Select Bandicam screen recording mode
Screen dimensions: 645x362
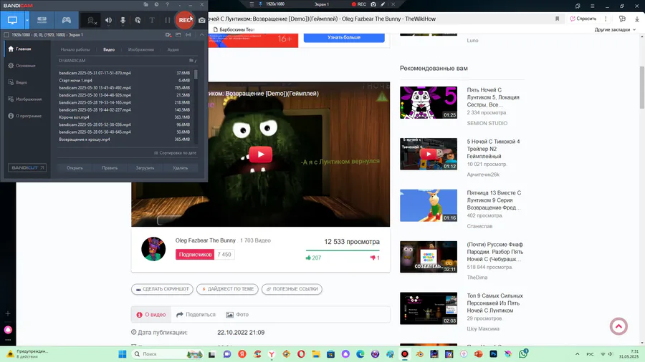[x=12, y=20]
